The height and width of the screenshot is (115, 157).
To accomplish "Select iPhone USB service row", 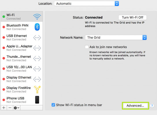I will point(22,100).
